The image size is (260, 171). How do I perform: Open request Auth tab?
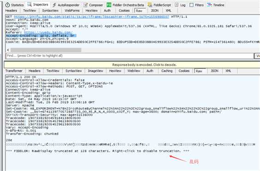tap(107, 11)
